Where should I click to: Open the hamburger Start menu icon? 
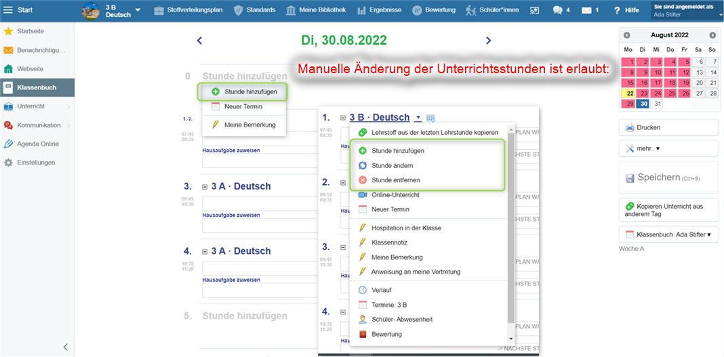pos(8,10)
